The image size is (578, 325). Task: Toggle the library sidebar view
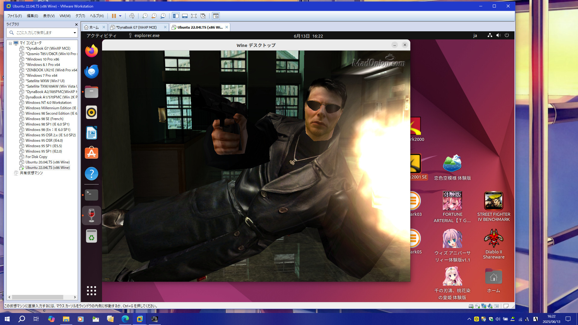click(176, 16)
